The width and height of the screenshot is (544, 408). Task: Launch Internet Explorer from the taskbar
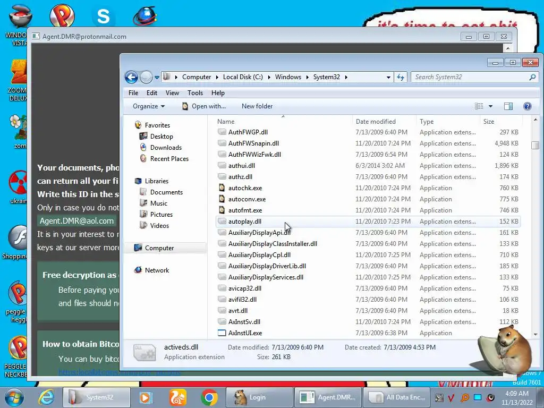[x=46, y=397]
